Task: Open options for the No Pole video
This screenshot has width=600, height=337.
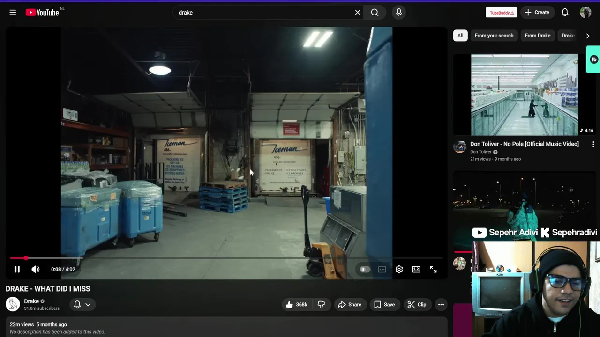Action: click(593, 145)
